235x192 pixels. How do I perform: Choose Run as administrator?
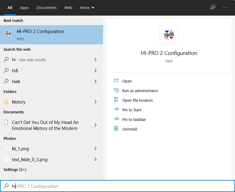140,91
